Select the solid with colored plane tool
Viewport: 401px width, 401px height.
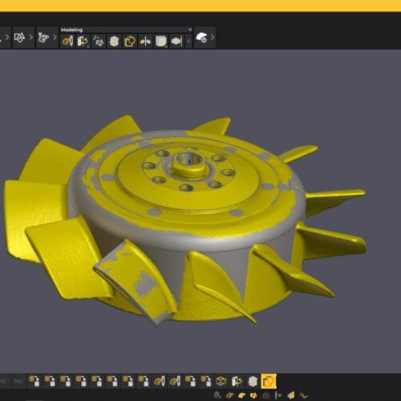point(176,41)
